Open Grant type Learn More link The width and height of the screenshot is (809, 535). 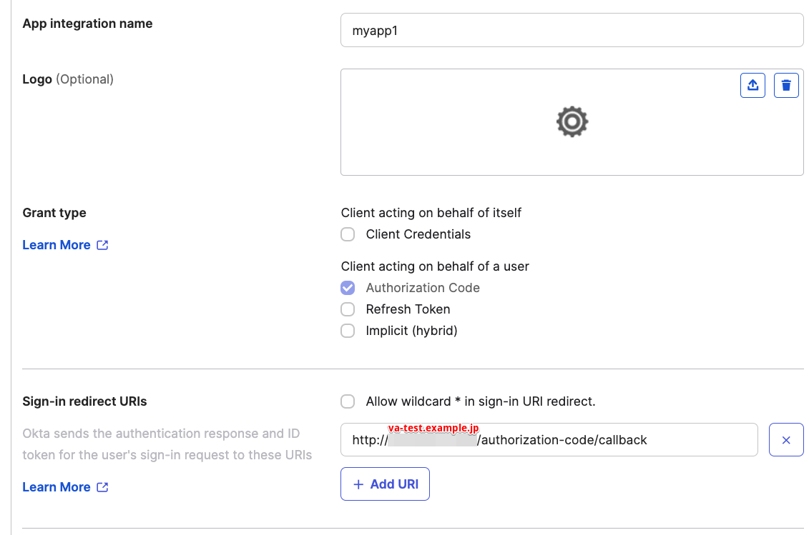point(57,245)
